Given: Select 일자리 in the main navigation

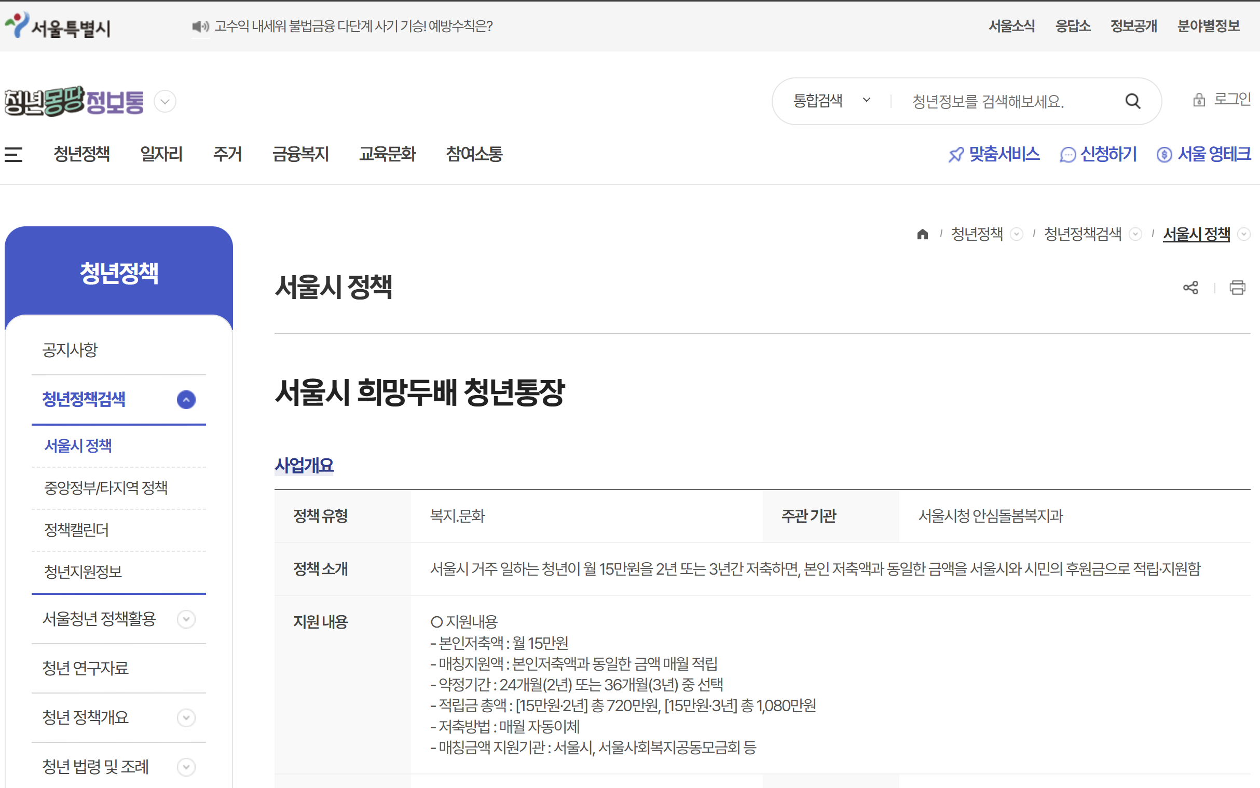Looking at the screenshot, I should 161,154.
